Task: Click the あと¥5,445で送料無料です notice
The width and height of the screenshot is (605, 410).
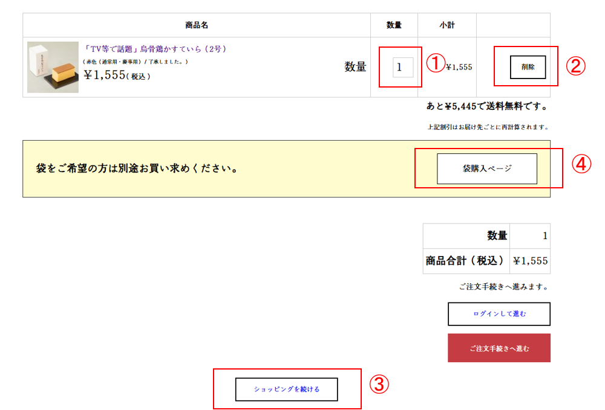Action: click(x=487, y=107)
